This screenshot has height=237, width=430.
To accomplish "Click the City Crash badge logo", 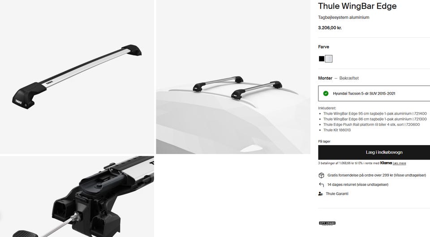I will click(327, 223).
